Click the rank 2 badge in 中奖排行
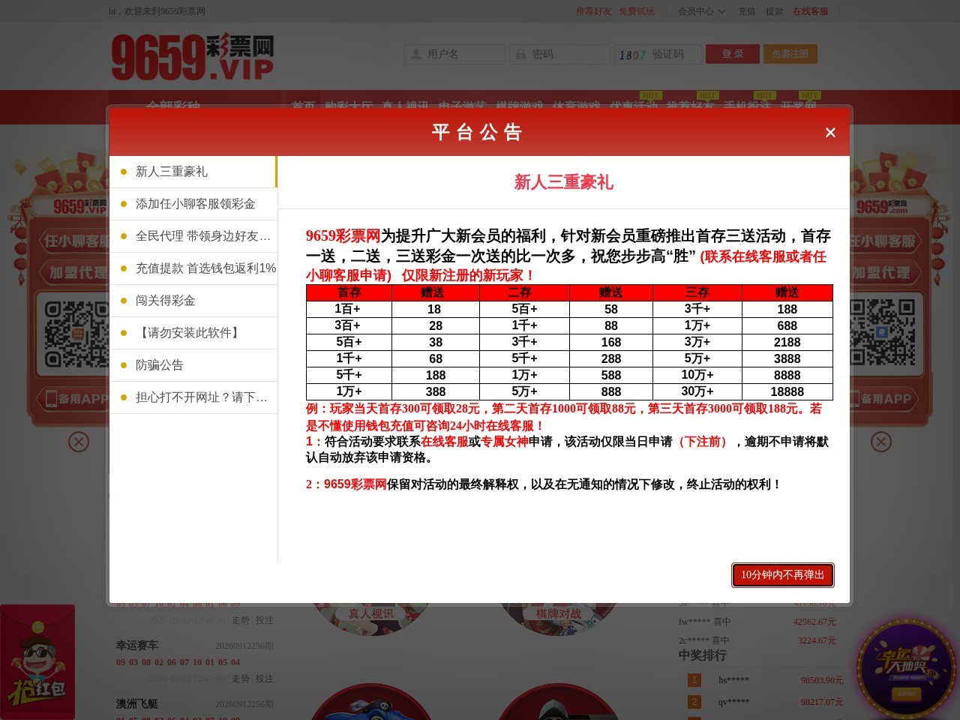The image size is (960, 720). (x=694, y=702)
